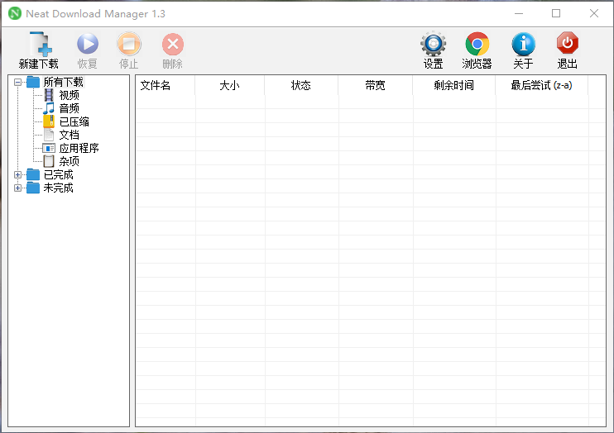The height and width of the screenshot is (433, 614).
Task: Click the 停止 (Stop) toolbar icon
Action: click(x=129, y=44)
